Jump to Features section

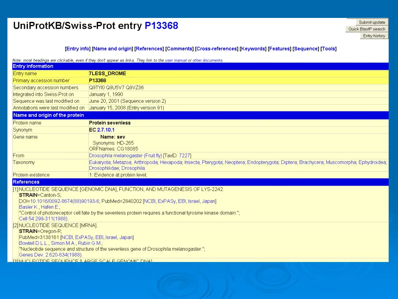279,49
